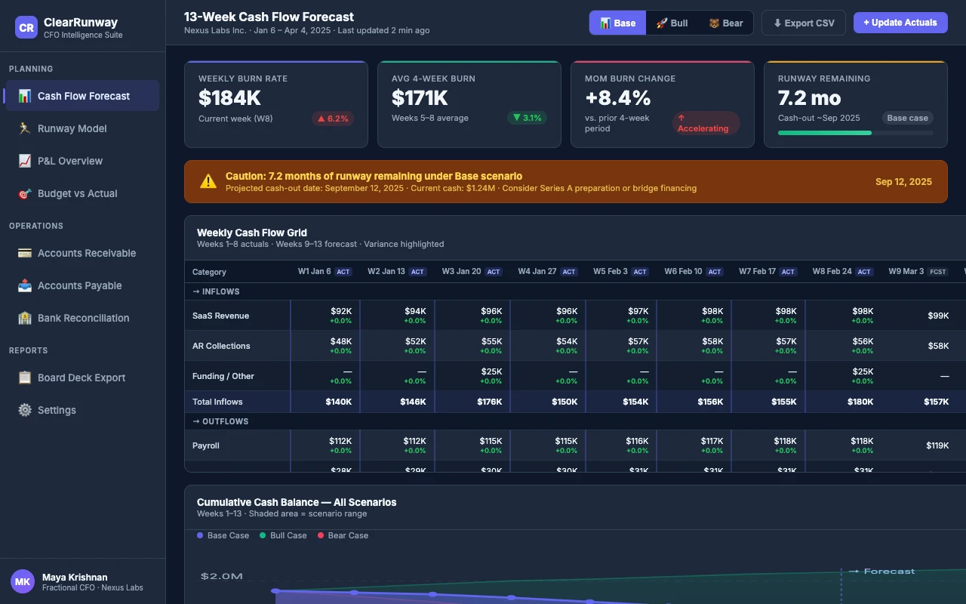Click the Export CSV button
Image resolution: width=966 pixels, height=604 pixels.
[803, 23]
